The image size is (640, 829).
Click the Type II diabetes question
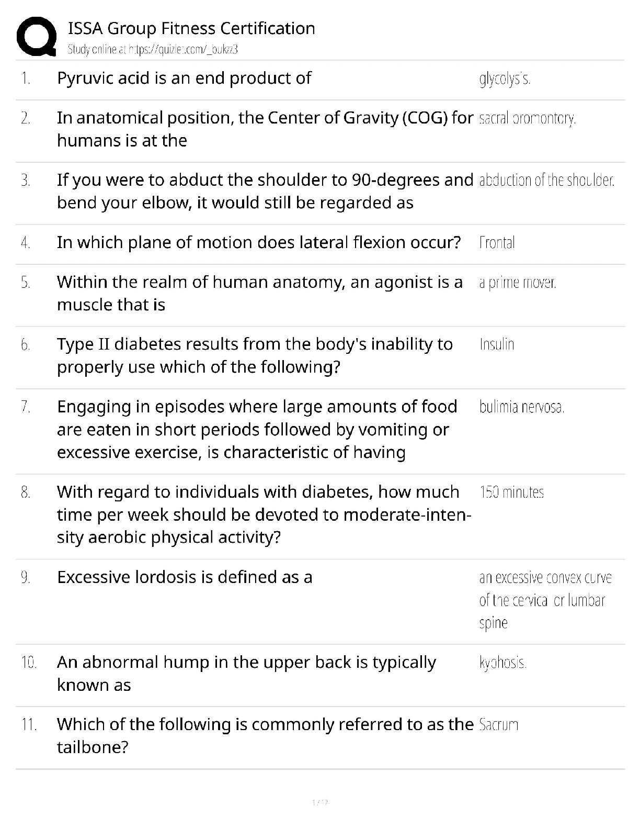255,356
